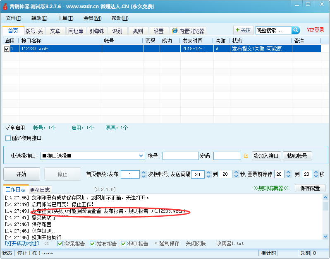Switch to the 规则 tab
This screenshot has width=330, height=259.
point(138,31)
